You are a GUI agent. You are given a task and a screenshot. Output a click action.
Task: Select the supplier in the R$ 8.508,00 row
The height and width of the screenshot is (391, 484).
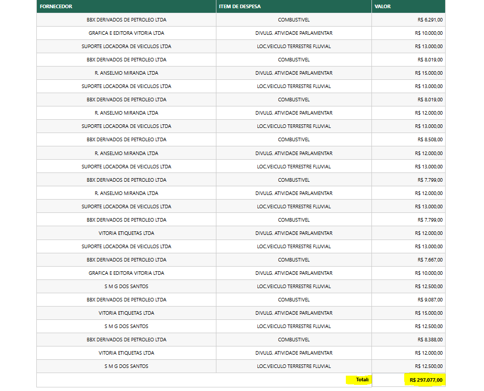coord(126,140)
